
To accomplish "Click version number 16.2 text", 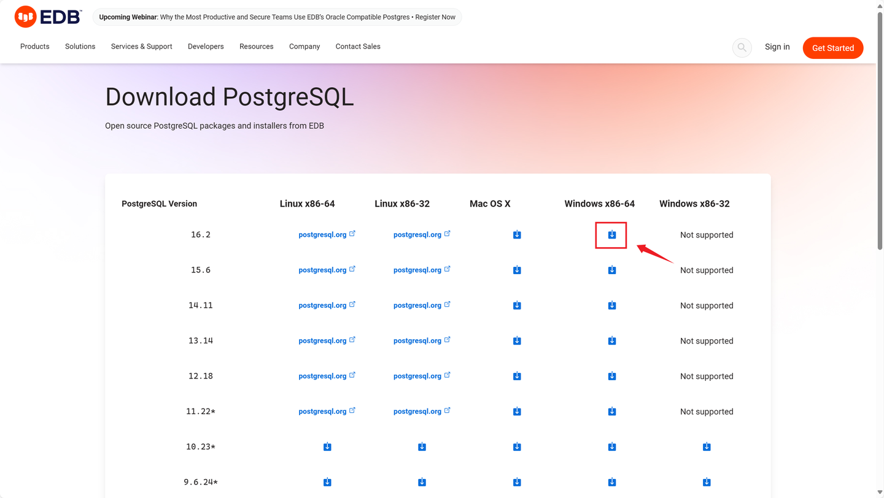I will tap(201, 235).
